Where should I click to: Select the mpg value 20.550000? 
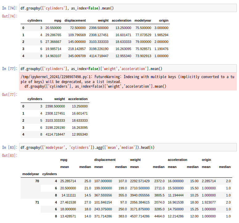tap(53, 28)
